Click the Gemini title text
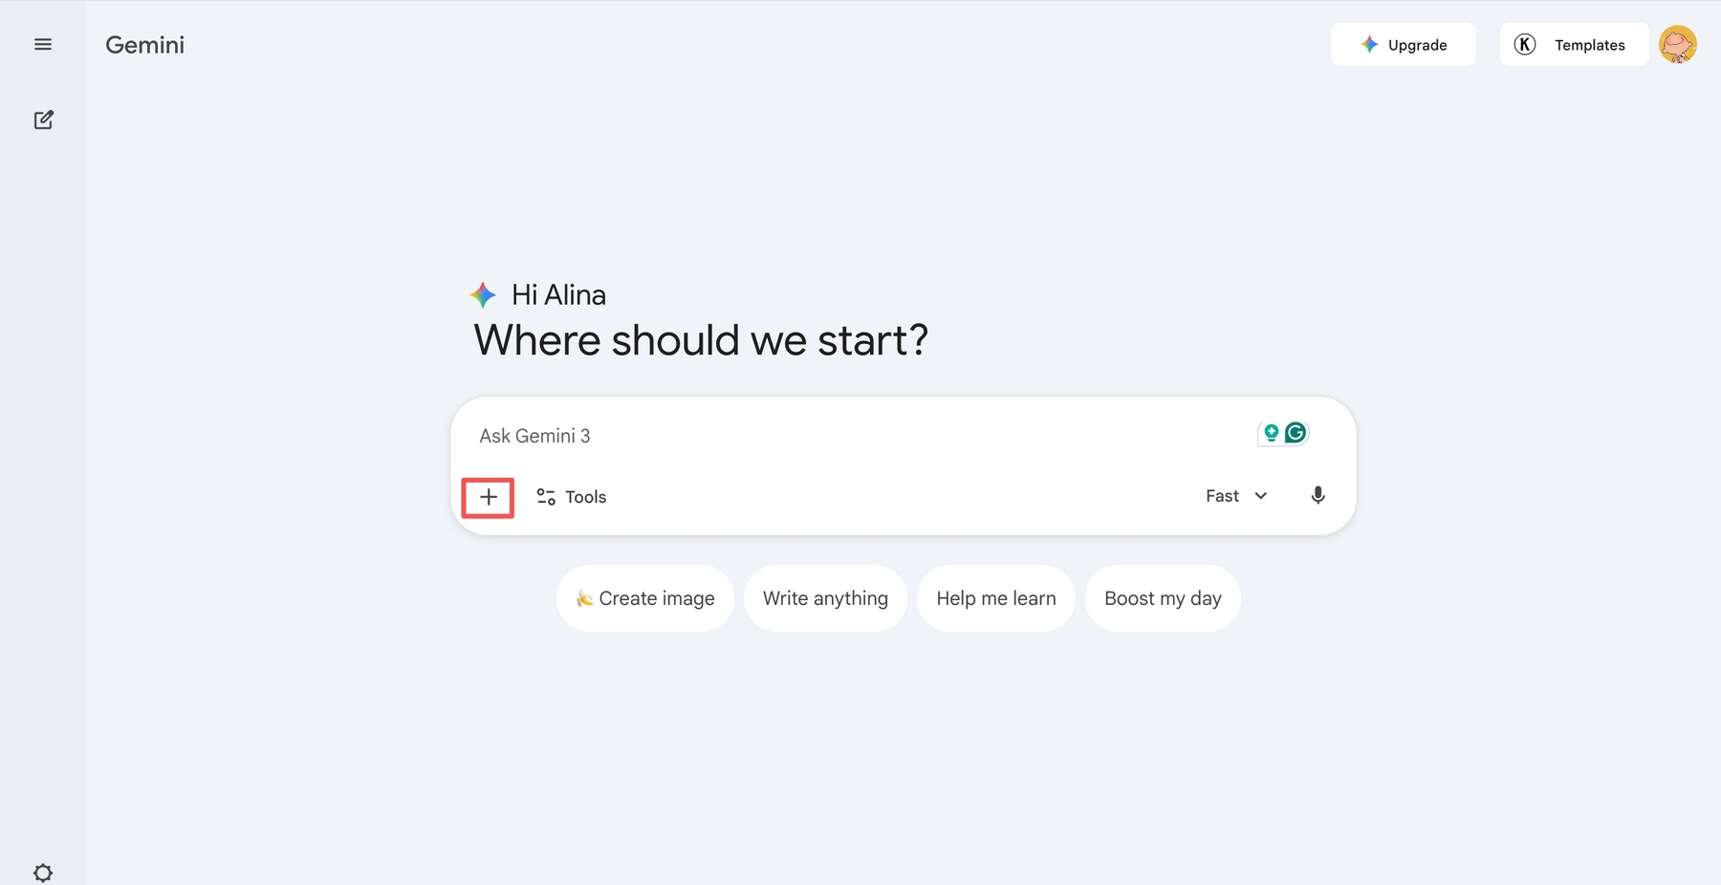The height and width of the screenshot is (885, 1721). click(144, 45)
